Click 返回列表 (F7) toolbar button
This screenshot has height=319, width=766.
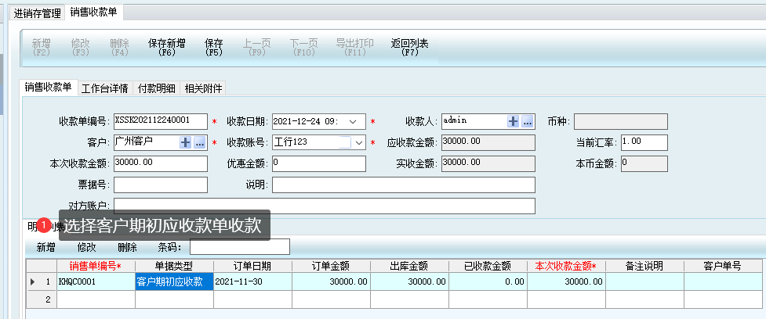tap(409, 48)
